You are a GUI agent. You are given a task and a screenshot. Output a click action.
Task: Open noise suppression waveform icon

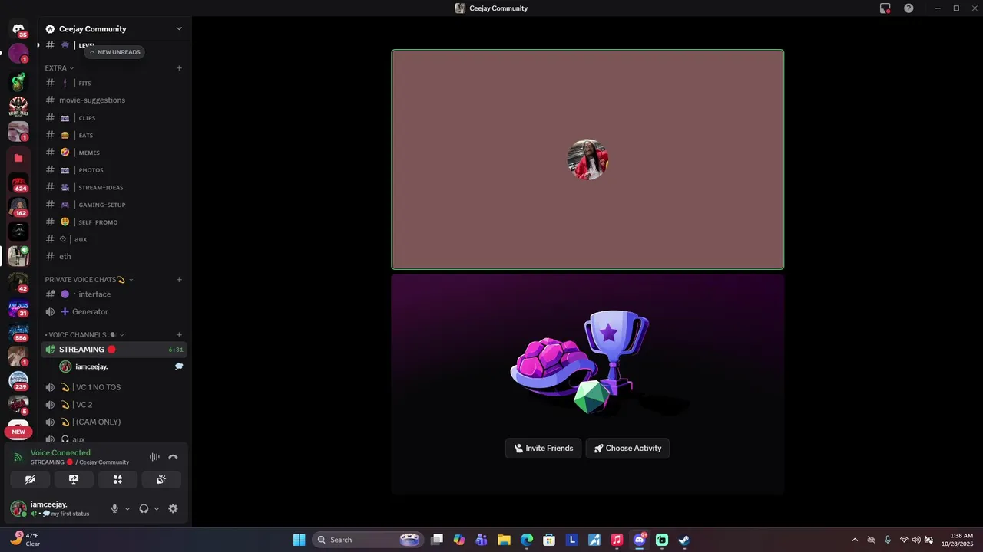154,457
